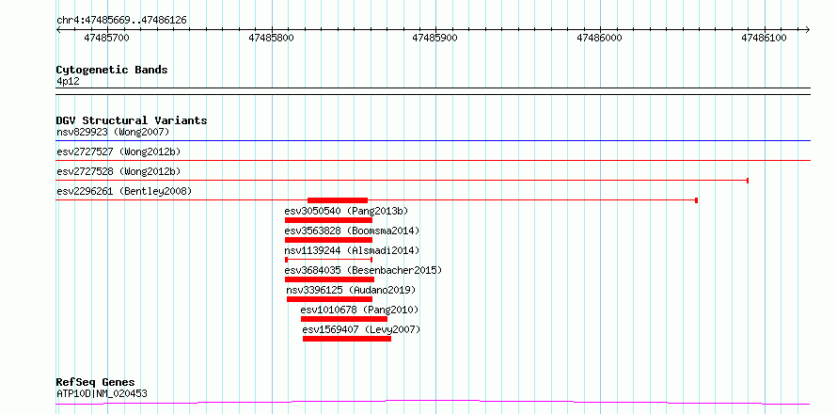837x414 pixels.
Task: Click the 47485900 ruler position label
Action: point(435,38)
